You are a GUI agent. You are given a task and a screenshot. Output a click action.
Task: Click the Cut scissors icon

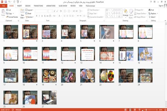coord(7,10)
